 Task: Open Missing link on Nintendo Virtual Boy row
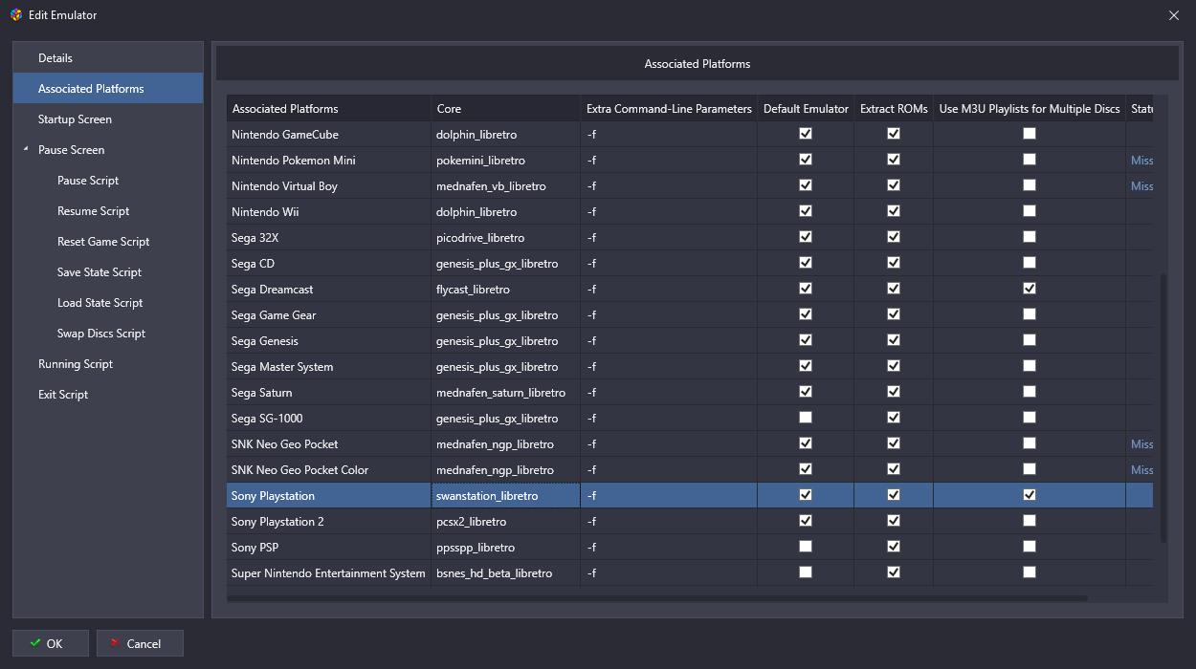coord(1141,186)
